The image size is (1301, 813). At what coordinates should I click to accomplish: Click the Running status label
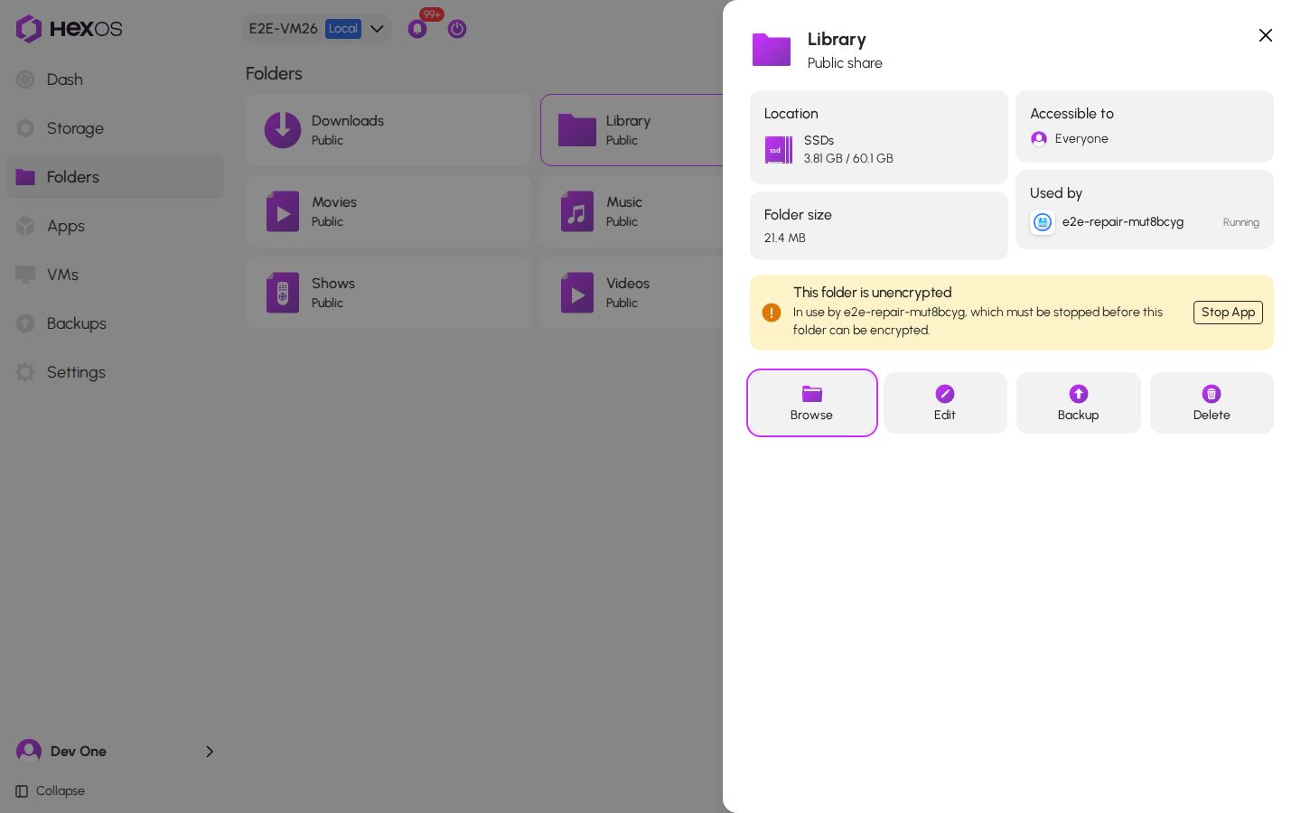[x=1240, y=222]
